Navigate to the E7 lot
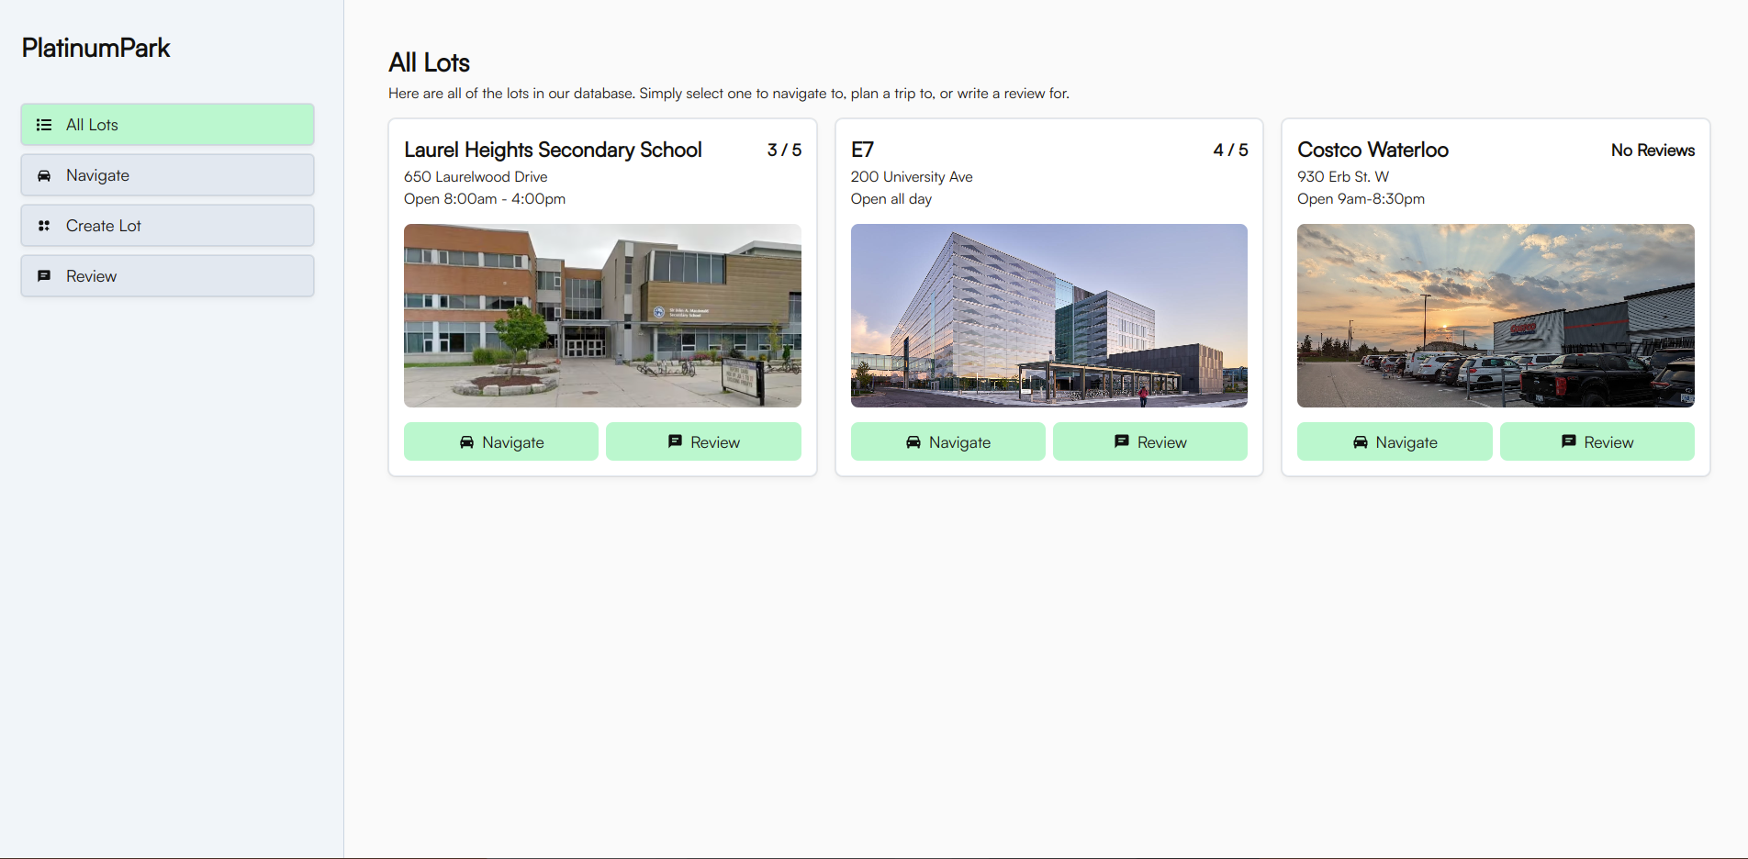Image resolution: width=1748 pixels, height=859 pixels. coord(948,441)
